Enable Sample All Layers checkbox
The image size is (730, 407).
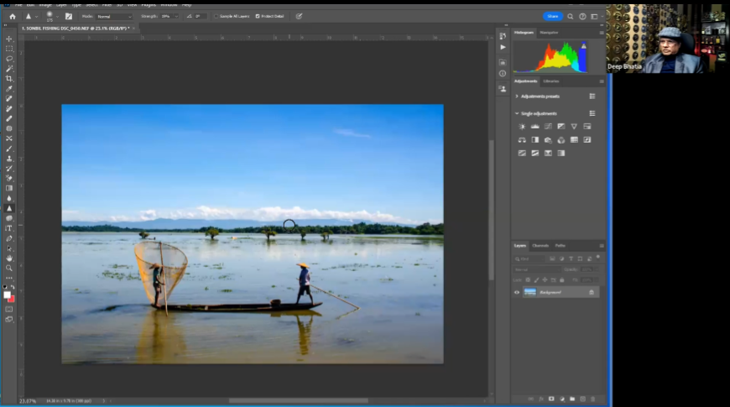tap(215, 16)
